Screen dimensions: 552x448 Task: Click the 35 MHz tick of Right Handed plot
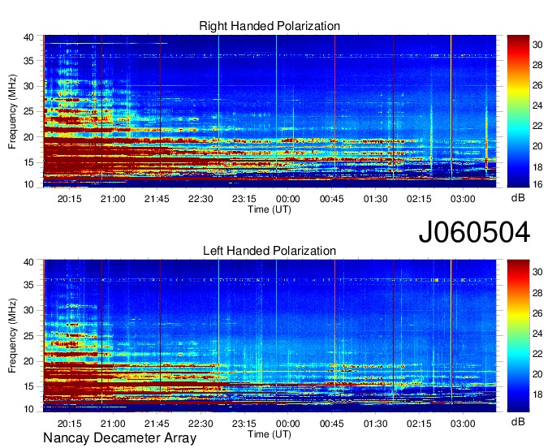point(28,61)
